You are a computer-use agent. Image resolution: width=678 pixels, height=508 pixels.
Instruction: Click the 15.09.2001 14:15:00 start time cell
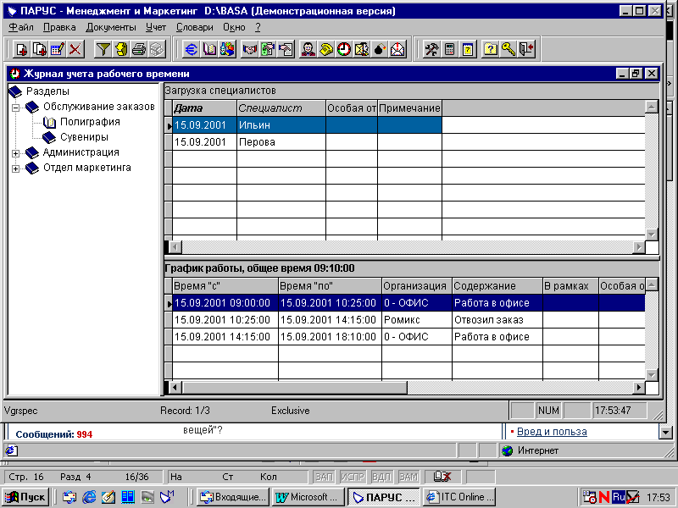(x=225, y=337)
